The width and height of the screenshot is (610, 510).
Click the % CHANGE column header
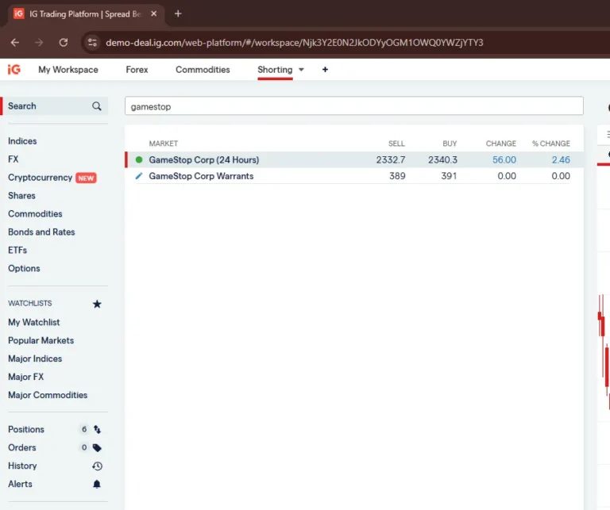[x=551, y=144]
